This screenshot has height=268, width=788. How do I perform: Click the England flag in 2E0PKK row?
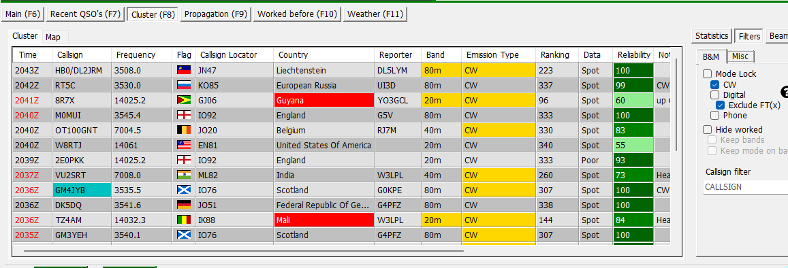(183, 161)
